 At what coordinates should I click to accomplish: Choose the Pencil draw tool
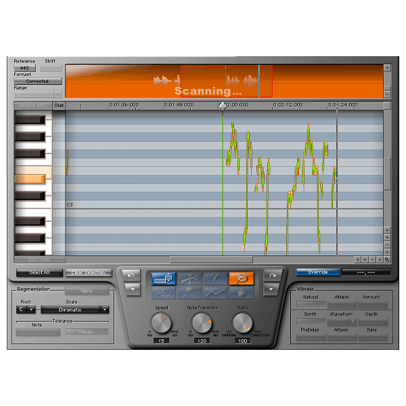pyautogui.click(x=217, y=277)
